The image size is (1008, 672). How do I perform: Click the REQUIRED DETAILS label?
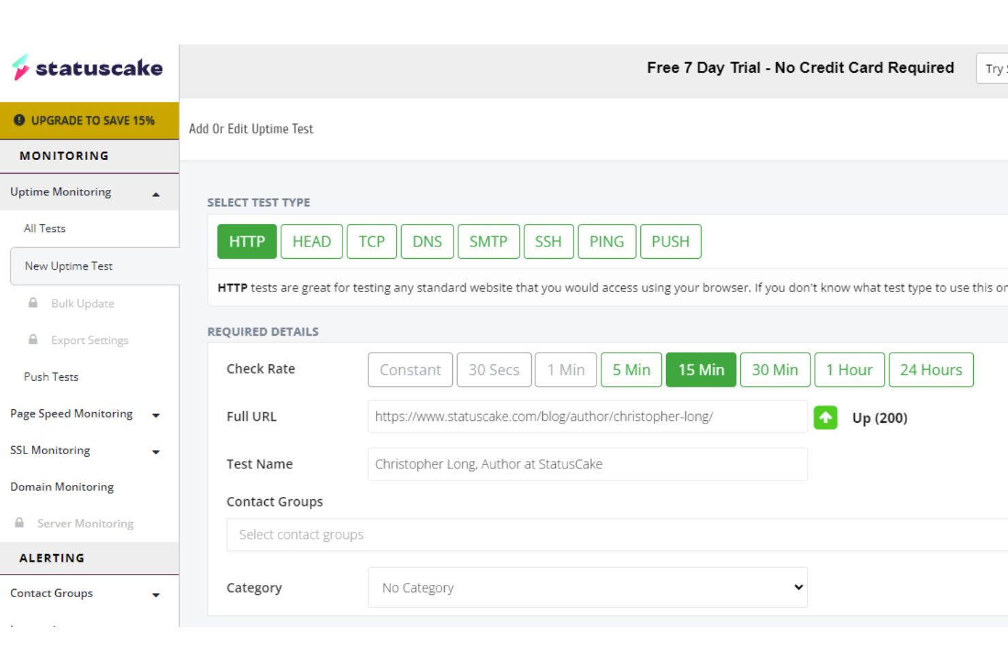(263, 332)
